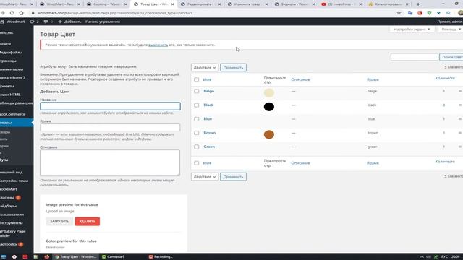This screenshot has width=463, height=260.
Task: Switch to the YouTube browser tab
Action: 341,4
